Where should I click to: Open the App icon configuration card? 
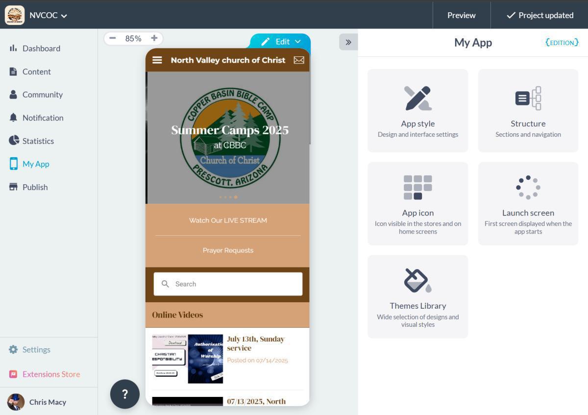417,203
